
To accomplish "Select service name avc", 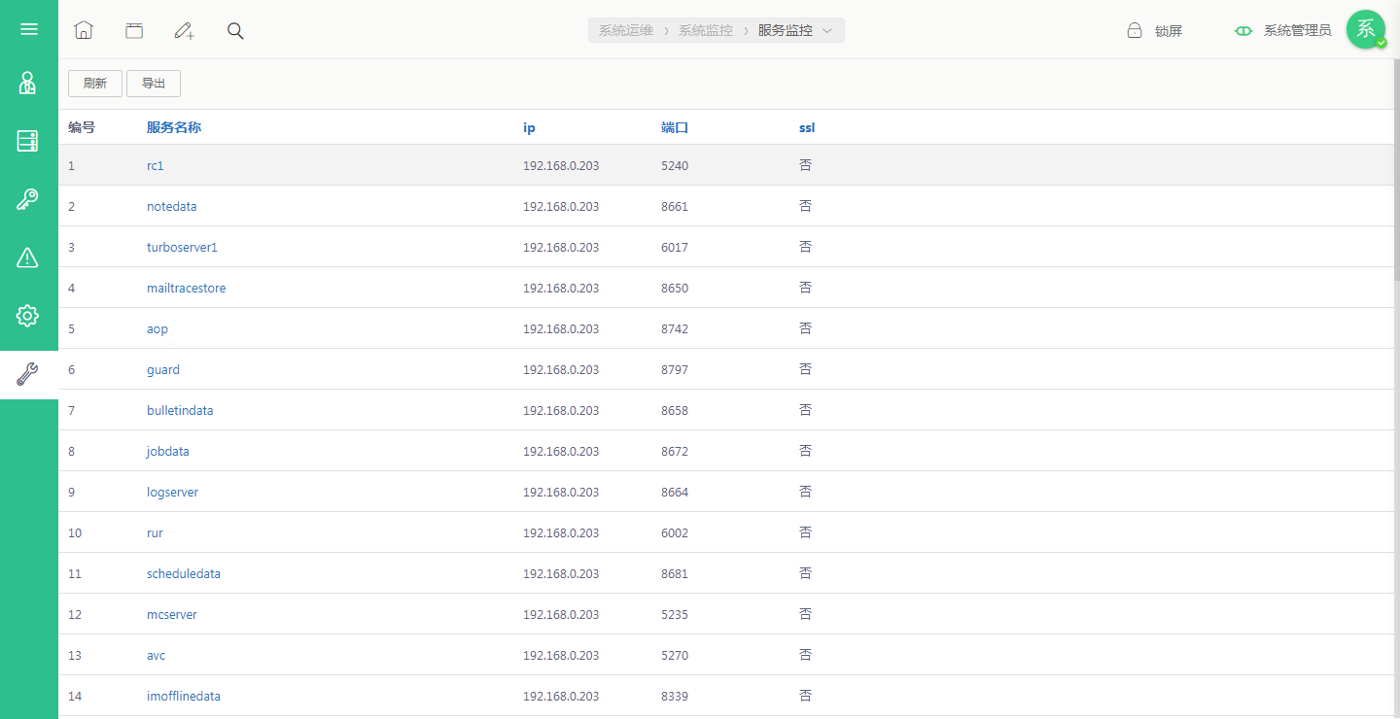I will pyautogui.click(x=157, y=656).
